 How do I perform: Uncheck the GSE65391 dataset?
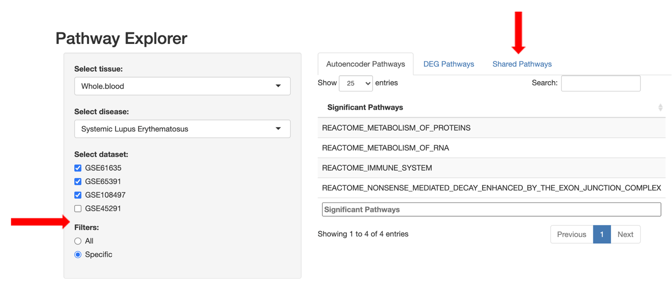[78, 181]
